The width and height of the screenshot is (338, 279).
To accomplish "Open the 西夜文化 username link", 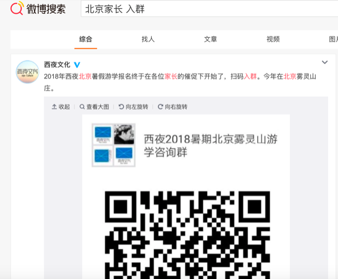I will (x=57, y=65).
